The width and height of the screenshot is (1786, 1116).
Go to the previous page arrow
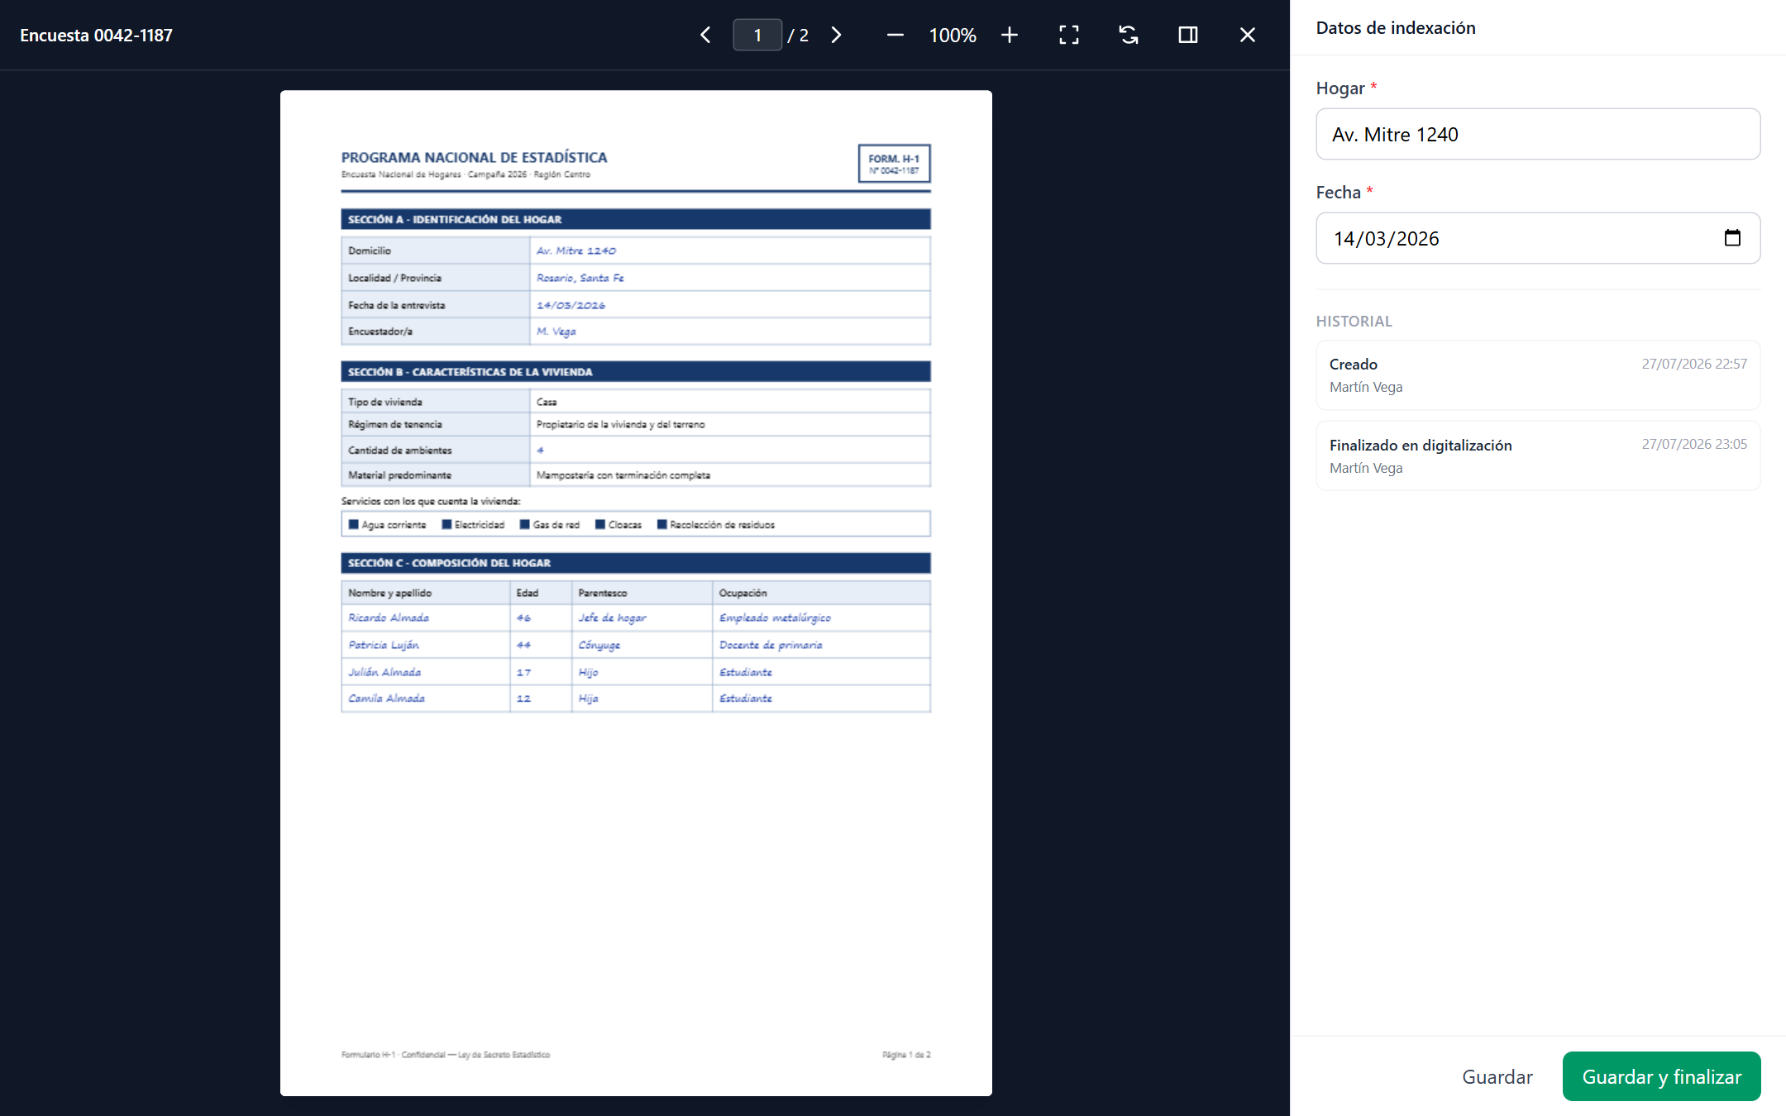tap(705, 35)
